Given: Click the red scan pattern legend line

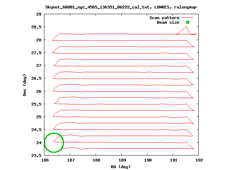Looking at the screenshot, I should (188, 18).
